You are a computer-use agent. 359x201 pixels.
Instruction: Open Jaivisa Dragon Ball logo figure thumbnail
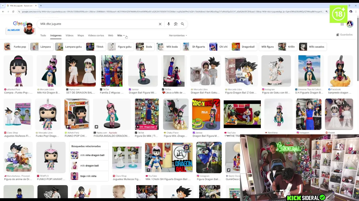(206, 114)
